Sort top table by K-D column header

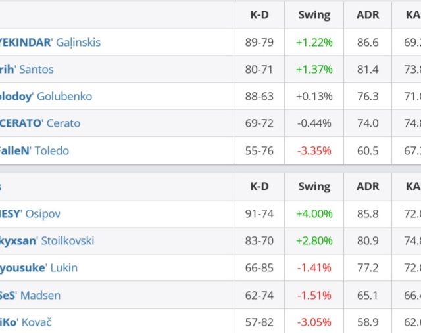(259, 14)
